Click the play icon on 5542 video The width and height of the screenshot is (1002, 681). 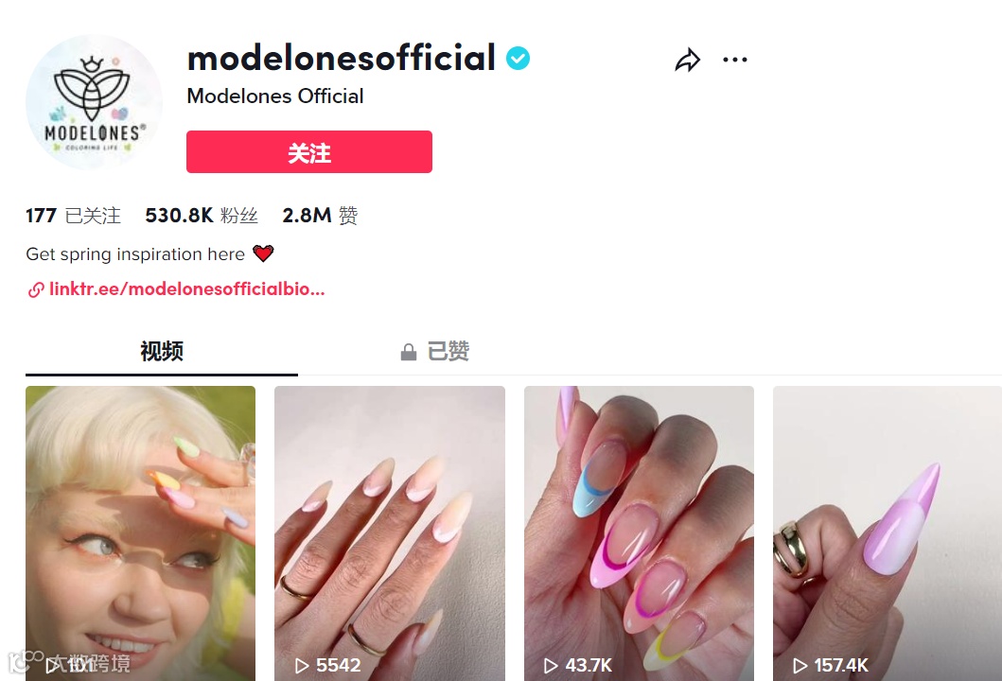(302, 666)
